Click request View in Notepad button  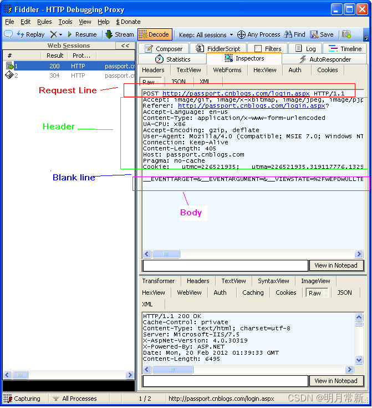point(336,265)
